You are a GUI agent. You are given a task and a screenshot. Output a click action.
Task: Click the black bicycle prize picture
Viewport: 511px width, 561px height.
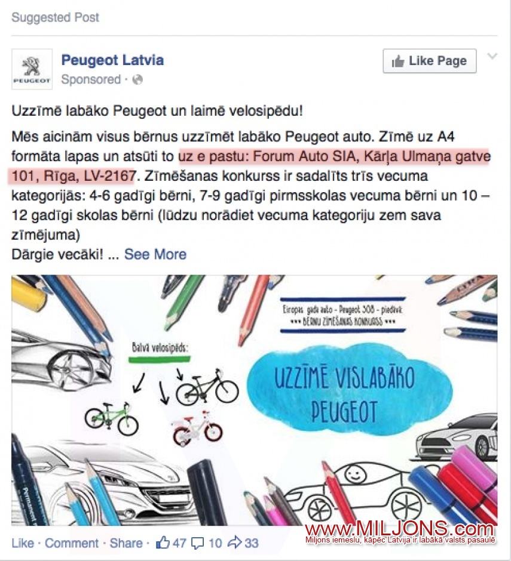point(207,387)
